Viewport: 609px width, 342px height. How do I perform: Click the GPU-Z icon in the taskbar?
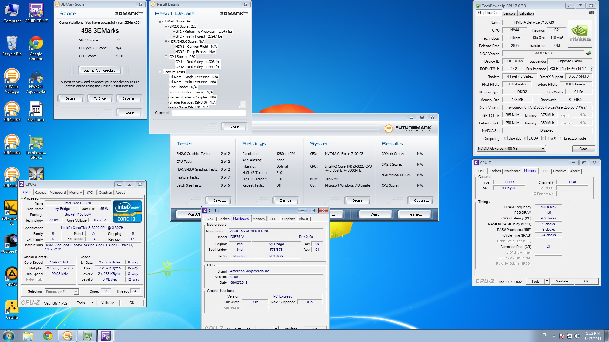click(87, 336)
